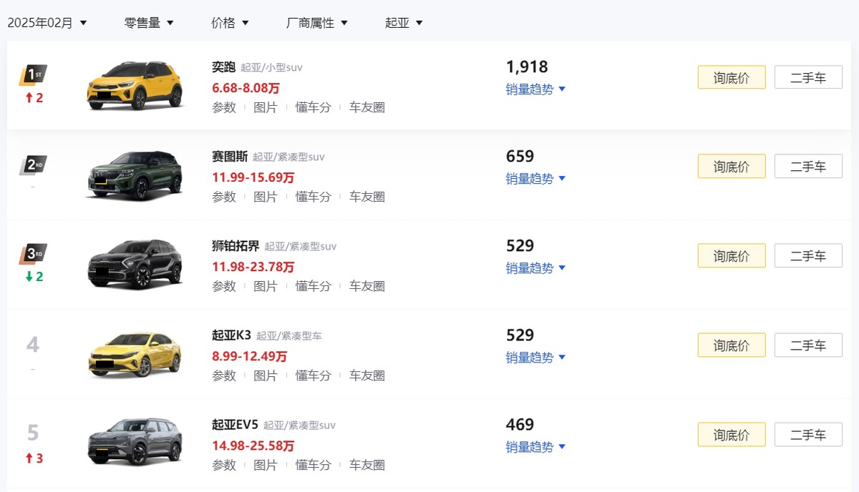
Task: Expand the 价格 price filter dropdown
Action: coord(230,22)
